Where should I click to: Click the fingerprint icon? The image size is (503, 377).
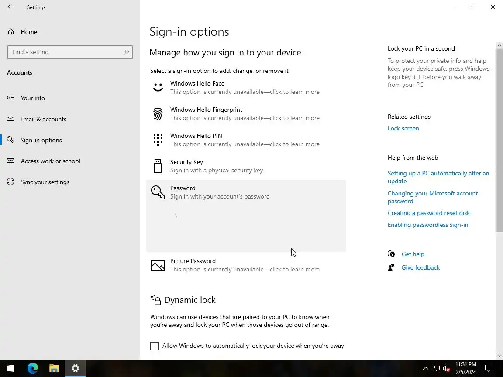pos(158,114)
